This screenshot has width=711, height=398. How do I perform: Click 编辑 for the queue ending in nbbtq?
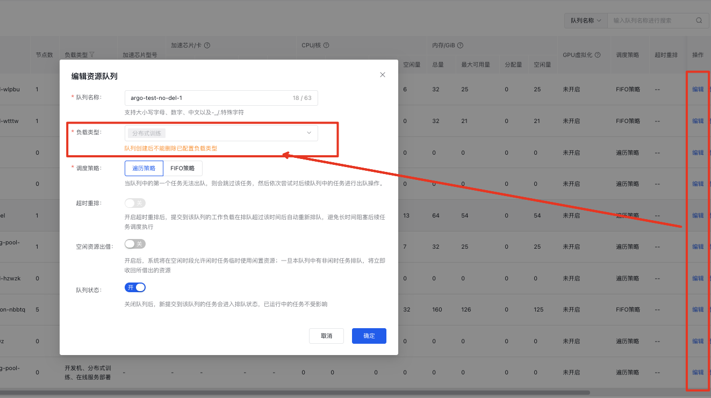pos(698,309)
